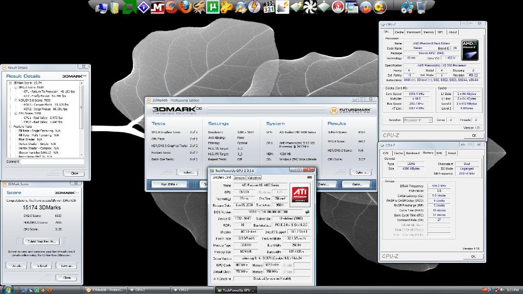Click Select... under Tests in 3DMark06
This screenshot has width=523, height=294.
tap(189, 173)
